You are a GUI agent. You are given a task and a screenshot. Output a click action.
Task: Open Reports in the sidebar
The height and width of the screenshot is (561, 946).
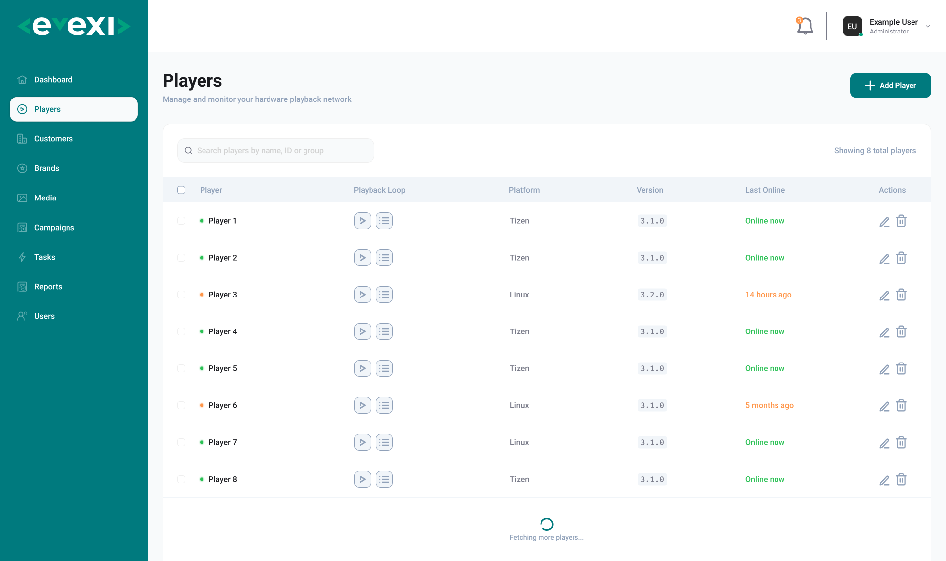click(74, 287)
